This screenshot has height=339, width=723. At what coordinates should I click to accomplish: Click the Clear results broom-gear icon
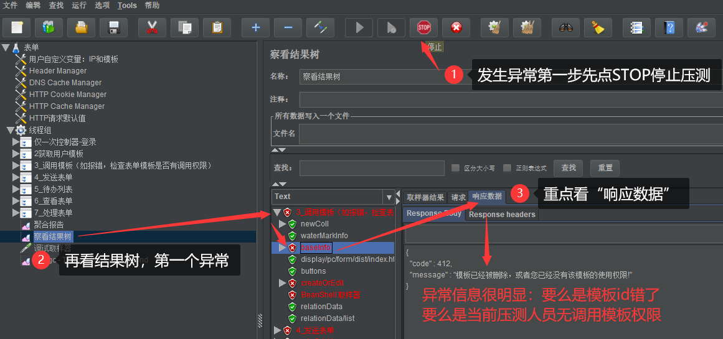[x=494, y=27]
